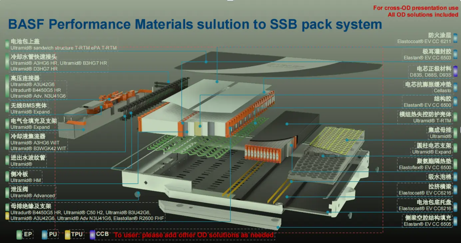Select the red 'To user' note text
Image resolution: width=461 pixels, height=243 pixels.
click(195, 235)
